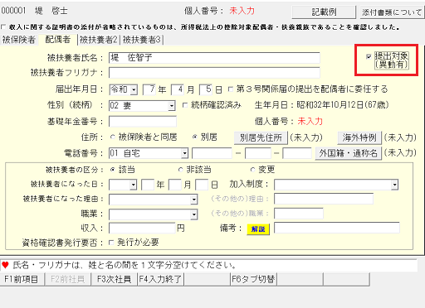This screenshot has width=425, height=308.
Task: Check the 収入に関する証明書 confirmation checkbox
Action: (x=3, y=27)
